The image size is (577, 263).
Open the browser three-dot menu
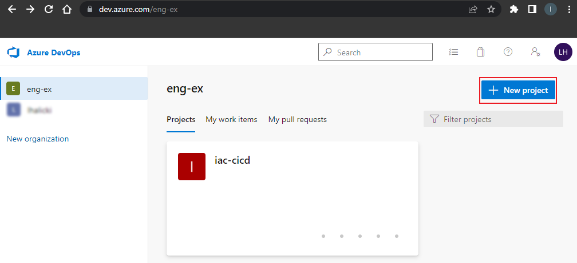[x=569, y=10]
